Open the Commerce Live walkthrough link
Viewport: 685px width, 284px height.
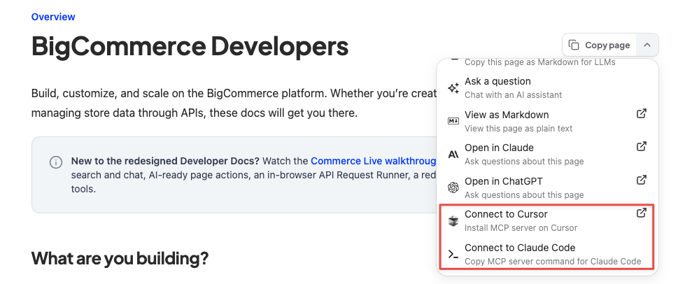pos(374,161)
